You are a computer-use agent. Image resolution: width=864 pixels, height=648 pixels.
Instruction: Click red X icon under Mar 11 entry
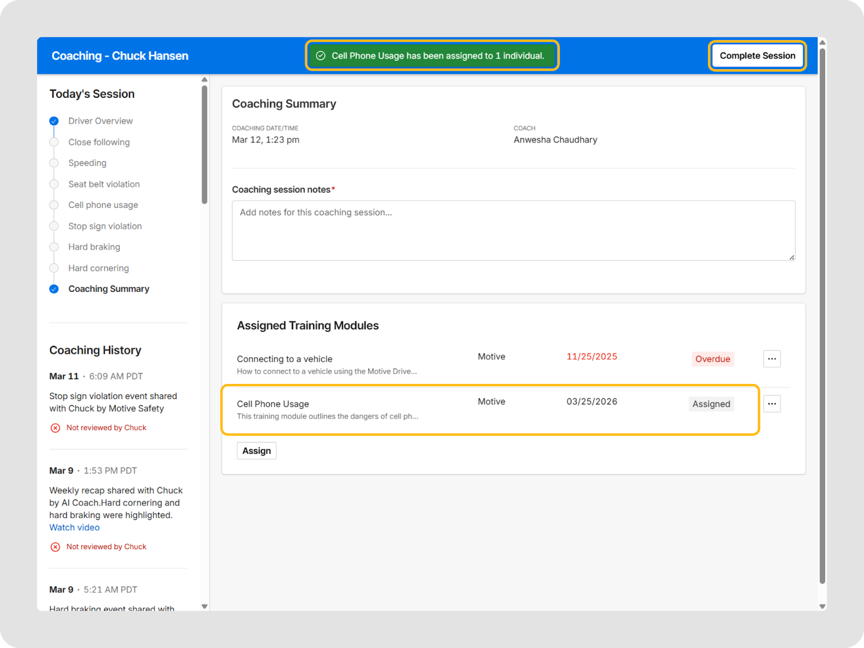(55, 428)
